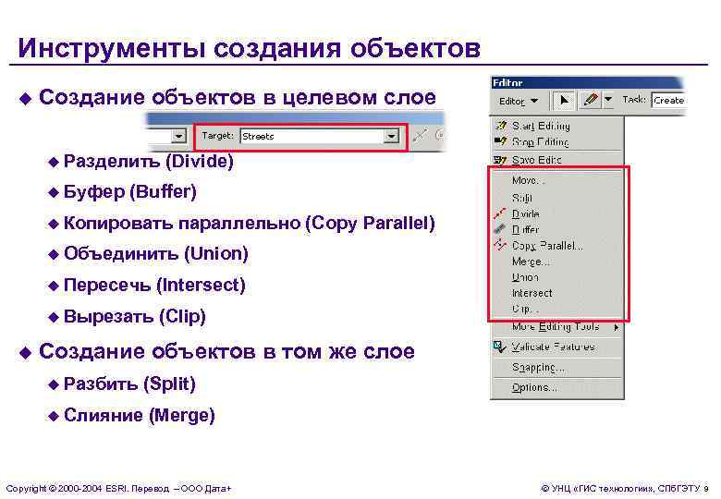Open the dropdown left of Target

click(178, 136)
